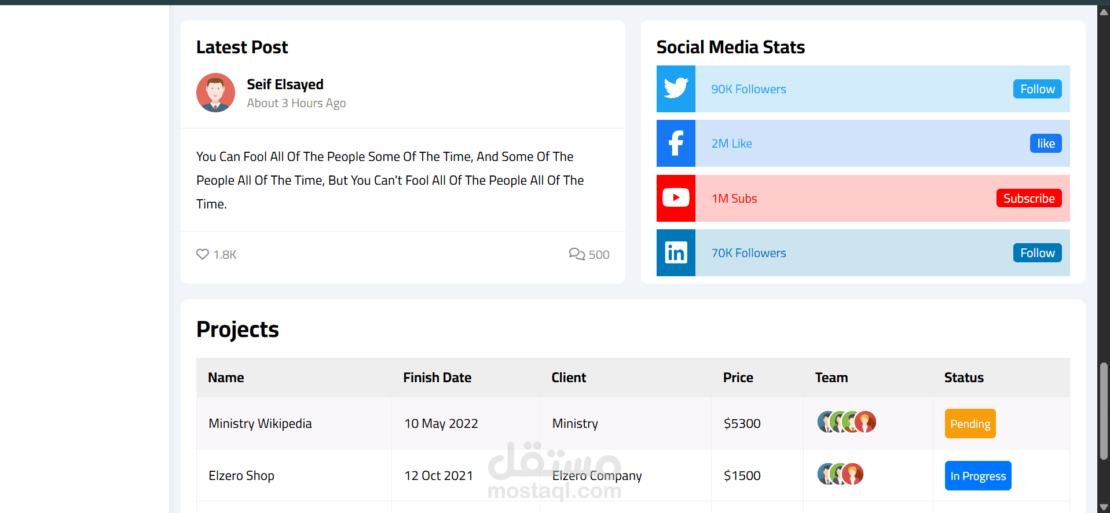Click the Facebook like button
This screenshot has height=513, width=1110.
click(x=1046, y=143)
